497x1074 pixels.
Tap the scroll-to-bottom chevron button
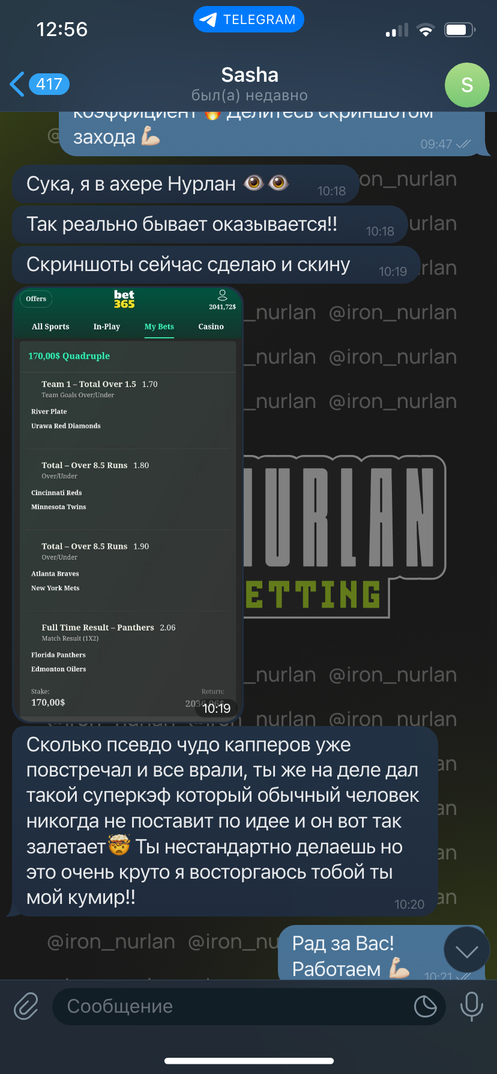(x=466, y=951)
